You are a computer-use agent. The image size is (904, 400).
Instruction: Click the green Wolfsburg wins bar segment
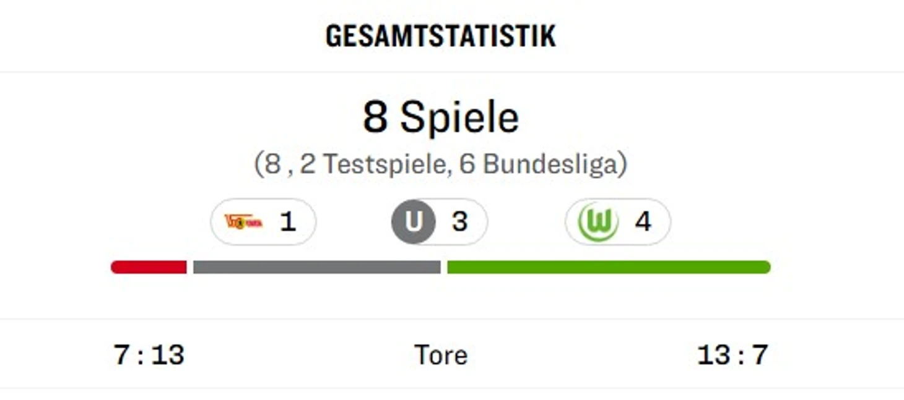click(x=608, y=267)
